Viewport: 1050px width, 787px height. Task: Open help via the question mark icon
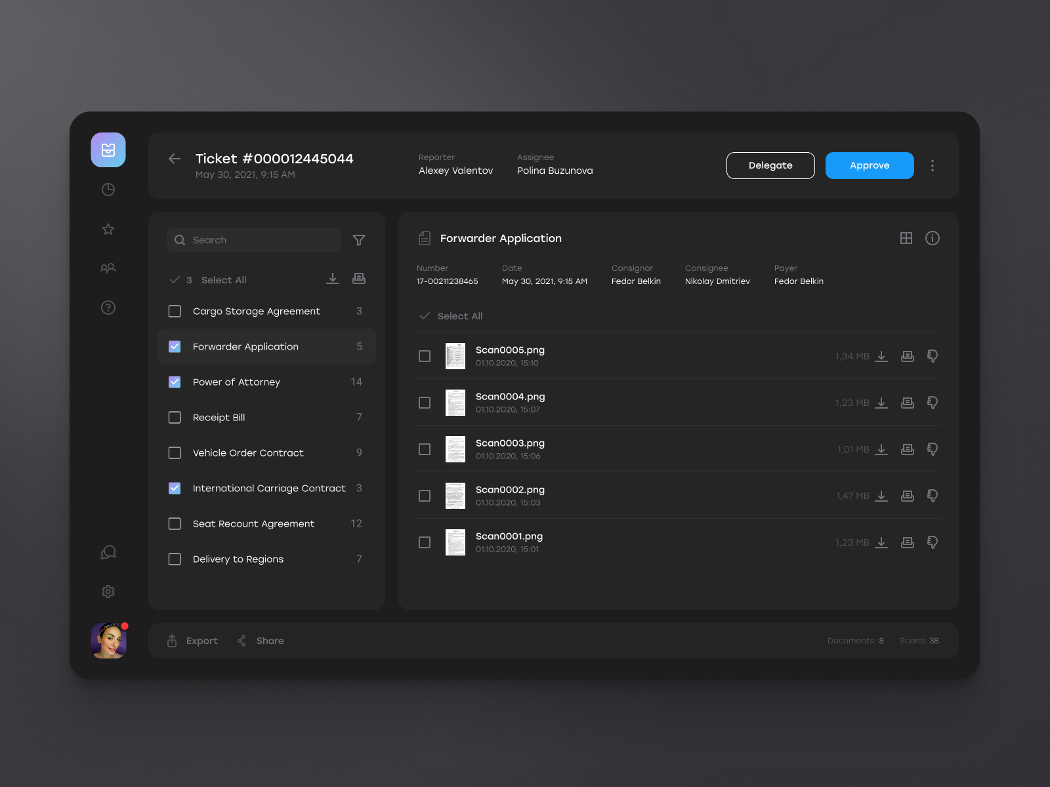pyautogui.click(x=108, y=308)
